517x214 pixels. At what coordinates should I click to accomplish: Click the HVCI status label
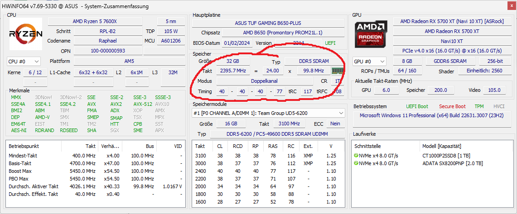(499, 106)
